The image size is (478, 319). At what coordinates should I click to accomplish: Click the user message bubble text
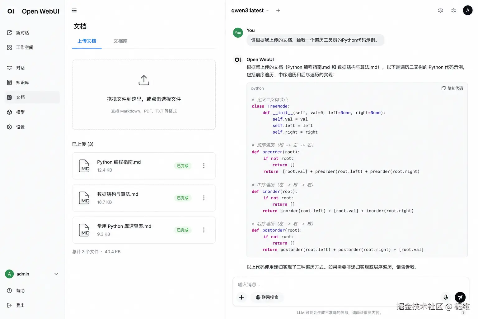point(316,40)
